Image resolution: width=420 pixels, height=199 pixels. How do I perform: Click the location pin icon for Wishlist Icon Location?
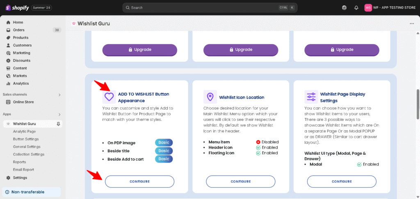click(210, 97)
